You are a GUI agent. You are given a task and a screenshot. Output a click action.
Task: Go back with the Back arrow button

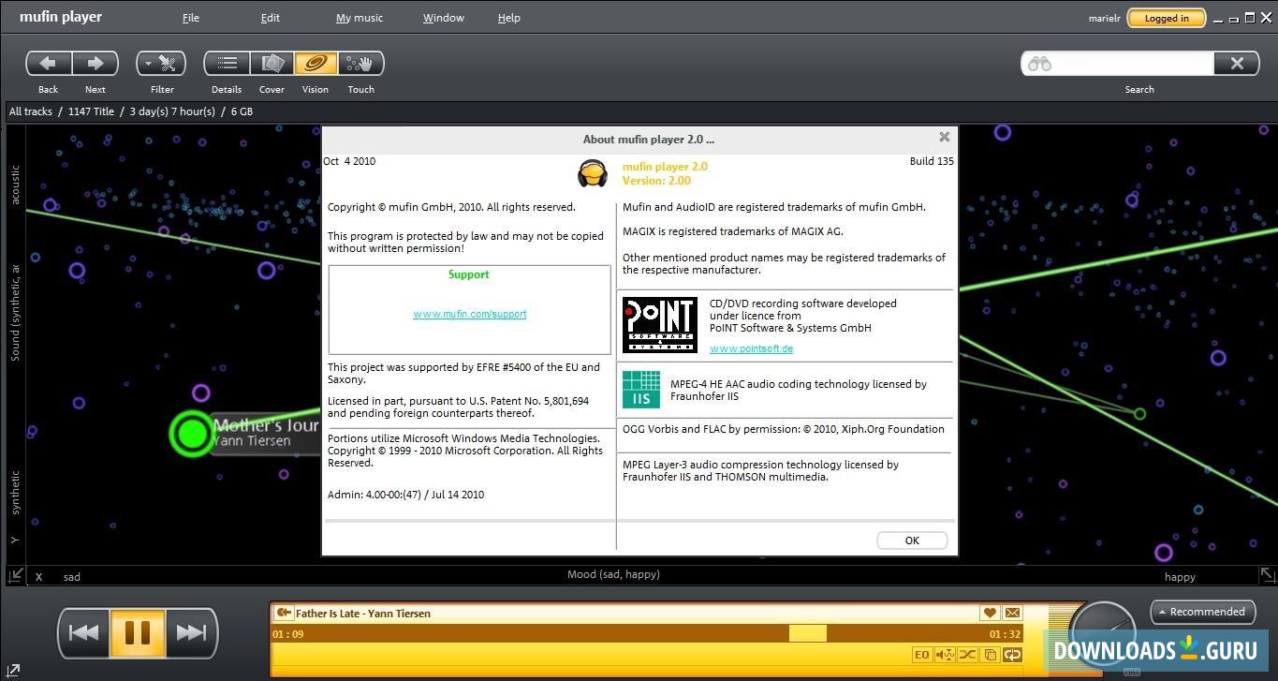coord(49,64)
